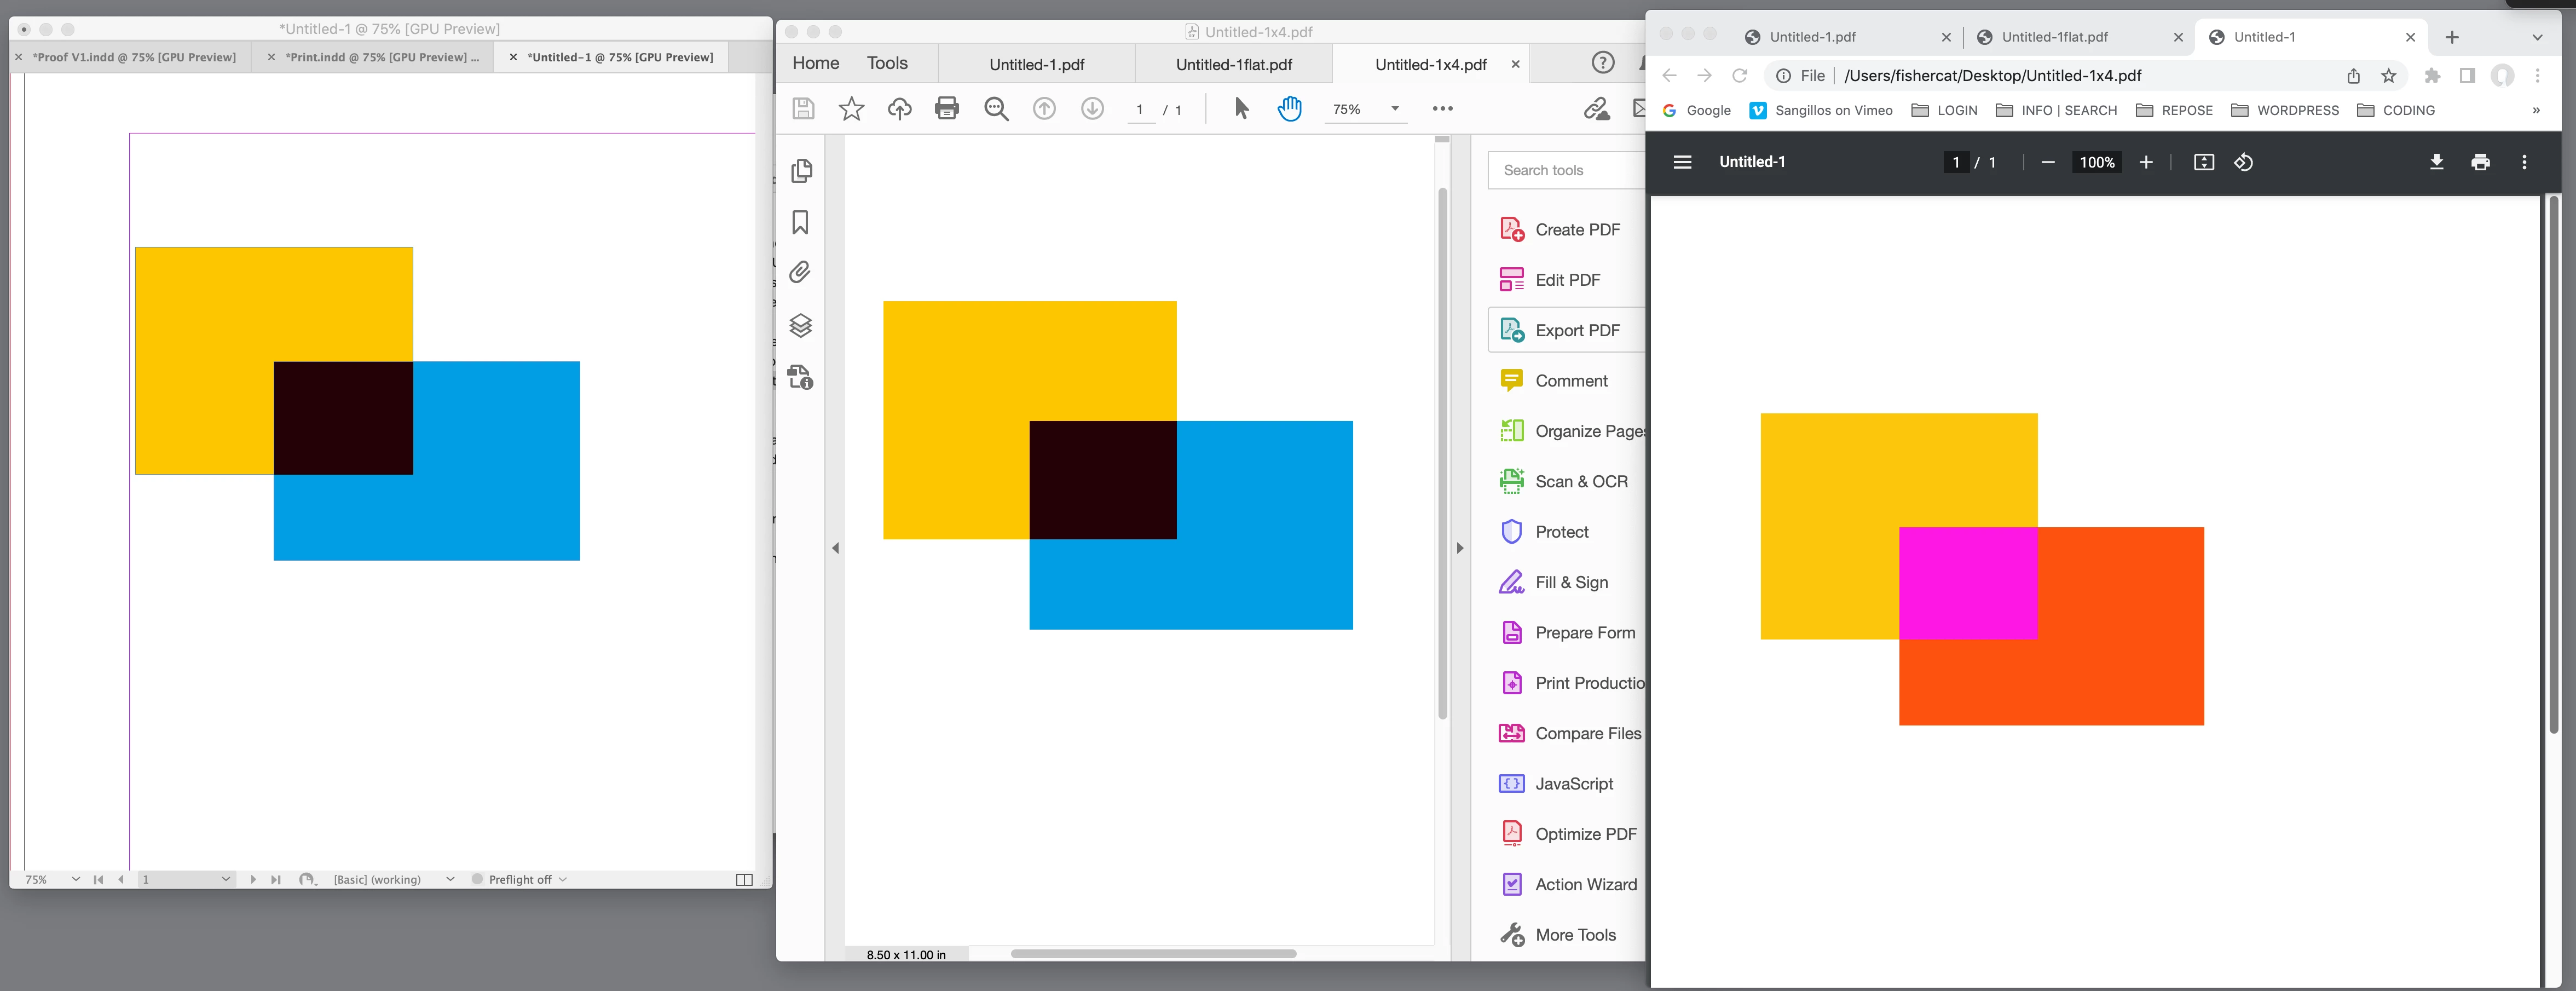
Task: Rotate the PDF in Chrome viewer
Action: (x=2243, y=162)
